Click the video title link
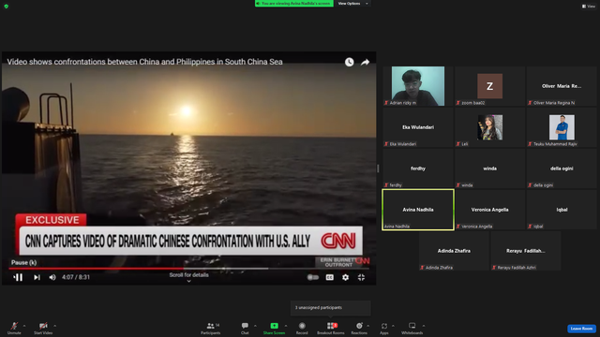 click(144, 62)
